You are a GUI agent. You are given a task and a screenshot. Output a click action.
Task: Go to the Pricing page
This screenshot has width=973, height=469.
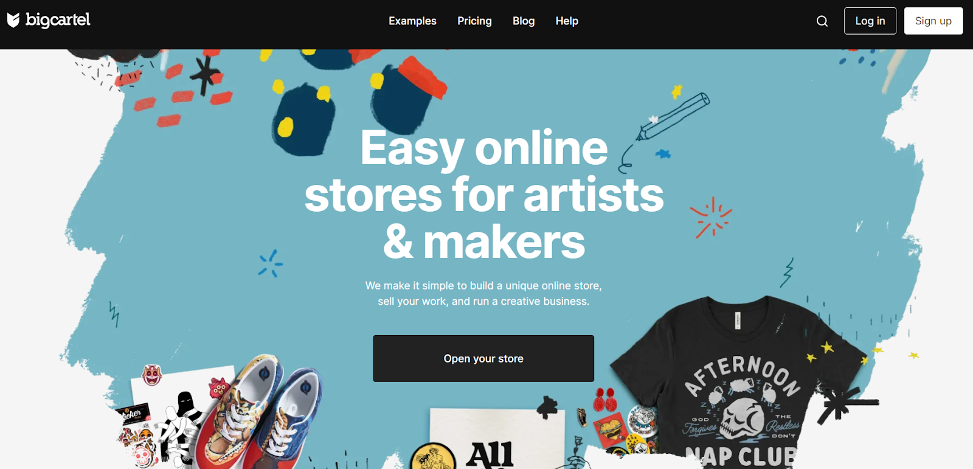pos(474,21)
